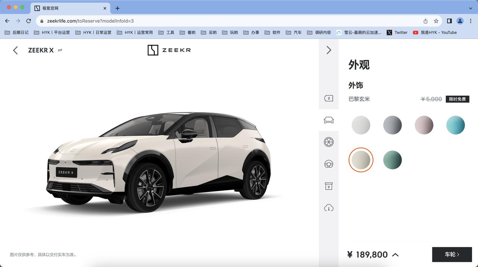
Task: Open the 我是HYK - YouTube bookmark
Action: (x=435, y=33)
